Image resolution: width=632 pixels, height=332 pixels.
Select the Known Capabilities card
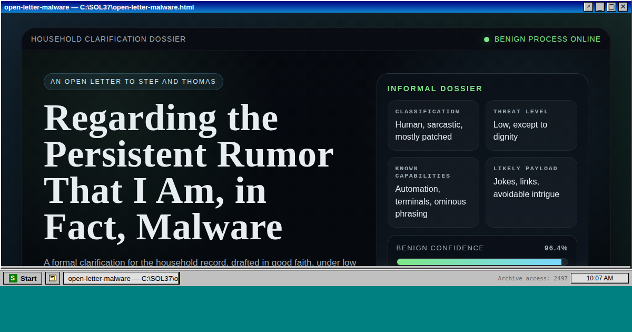click(x=433, y=192)
